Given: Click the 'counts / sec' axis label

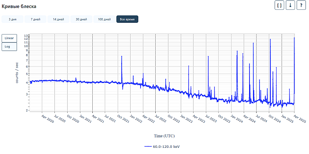Looking at the screenshot, I should point(17,73).
